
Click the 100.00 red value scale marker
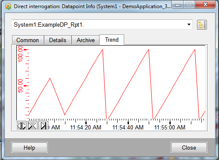click(20, 54)
